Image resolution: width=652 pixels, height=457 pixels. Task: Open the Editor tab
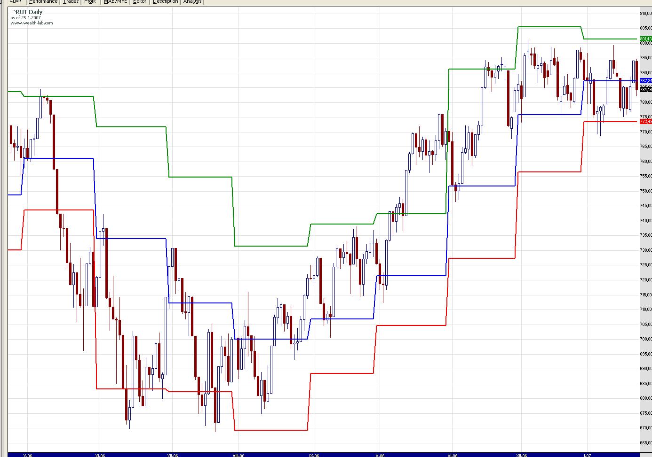[x=140, y=2]
